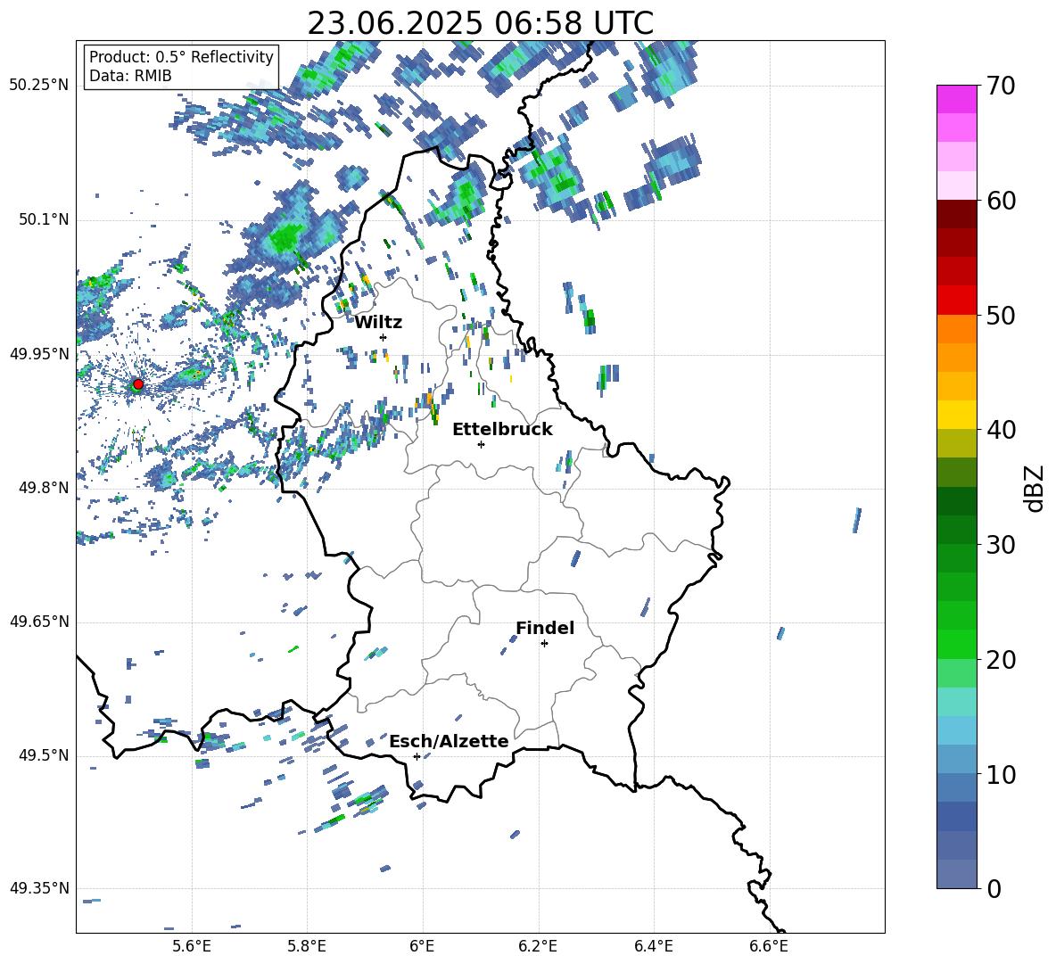Click the 49.35°N latitude label

[x=39, y=888]
